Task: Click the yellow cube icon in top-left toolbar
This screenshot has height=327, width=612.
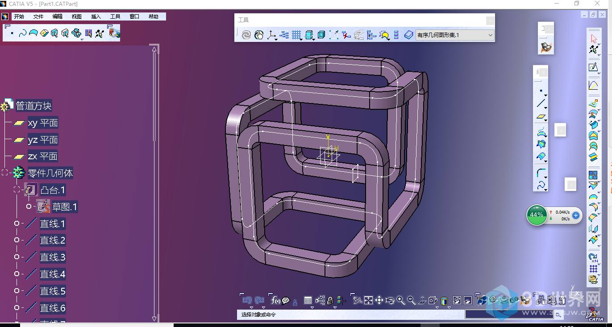Action: click(x=44, y=33)
